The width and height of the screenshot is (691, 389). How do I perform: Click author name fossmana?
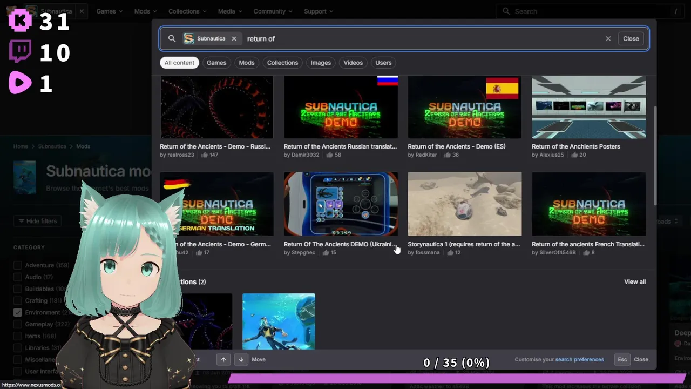click(x=428, y=252)
